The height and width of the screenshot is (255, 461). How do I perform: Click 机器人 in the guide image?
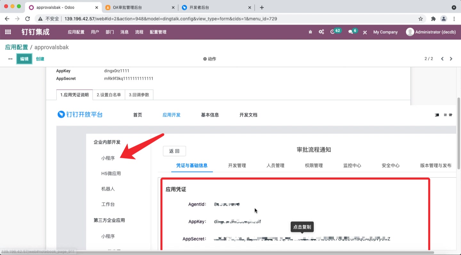[108, 189]
